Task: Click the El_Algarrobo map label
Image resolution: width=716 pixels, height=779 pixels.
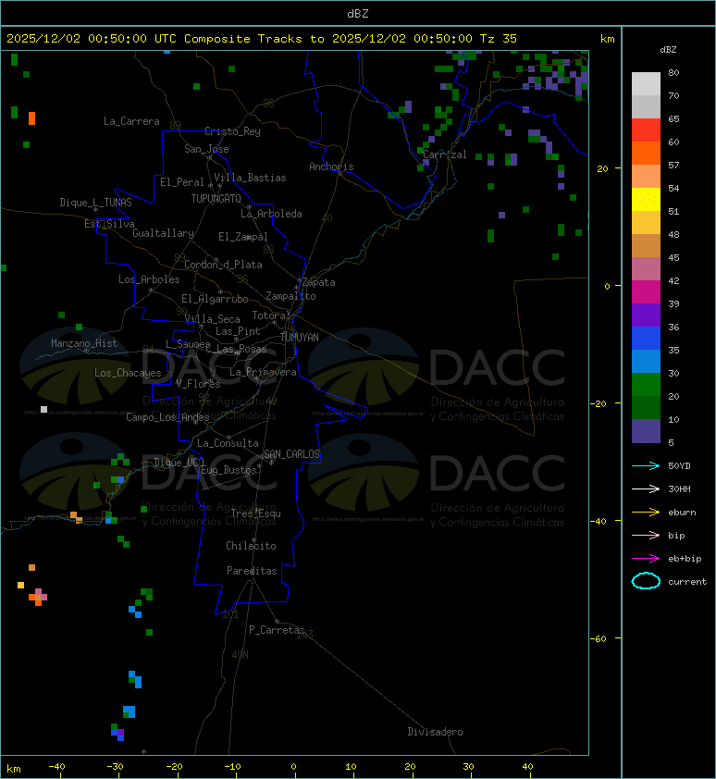Action: pos(215,299)
